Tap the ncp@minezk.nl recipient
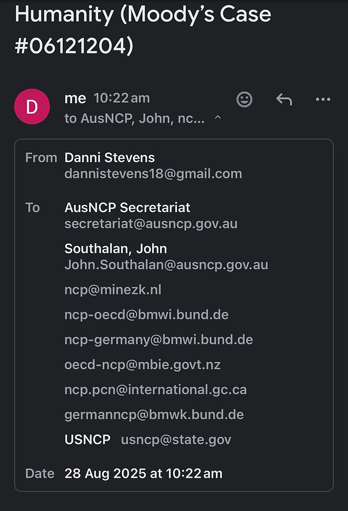Viewport: 348px width, 511px height. coord(113,289)
